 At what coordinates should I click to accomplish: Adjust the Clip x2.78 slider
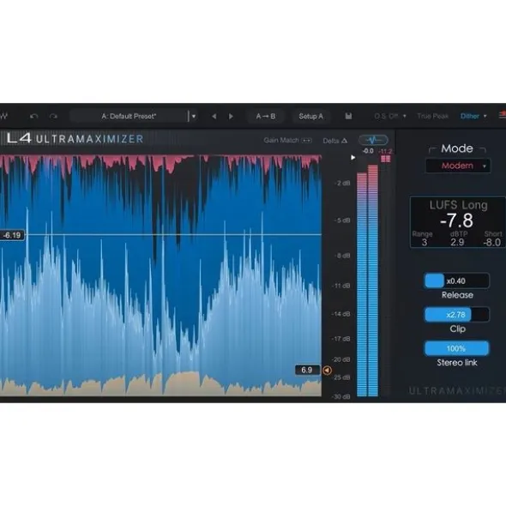click(x=456, y=315)
